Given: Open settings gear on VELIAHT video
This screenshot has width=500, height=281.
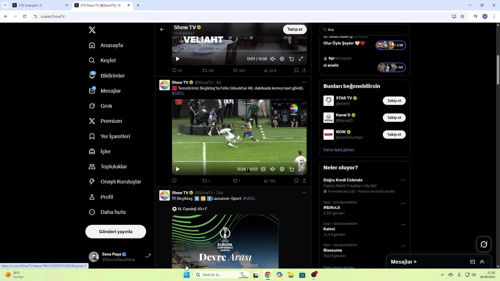Looking at the screenshot, I should point(282,59).
